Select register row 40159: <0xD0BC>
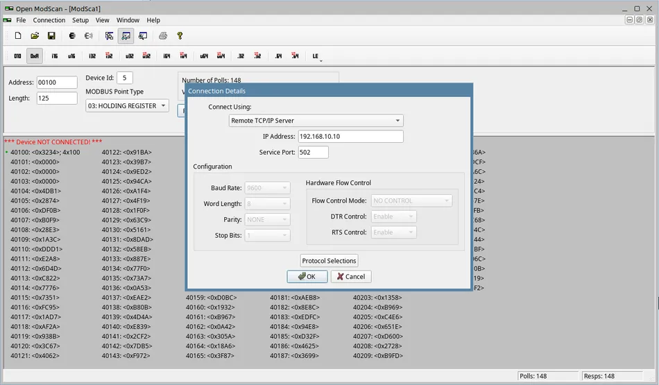The height and width of the screenshot is (385, 659). click(212, 298)
